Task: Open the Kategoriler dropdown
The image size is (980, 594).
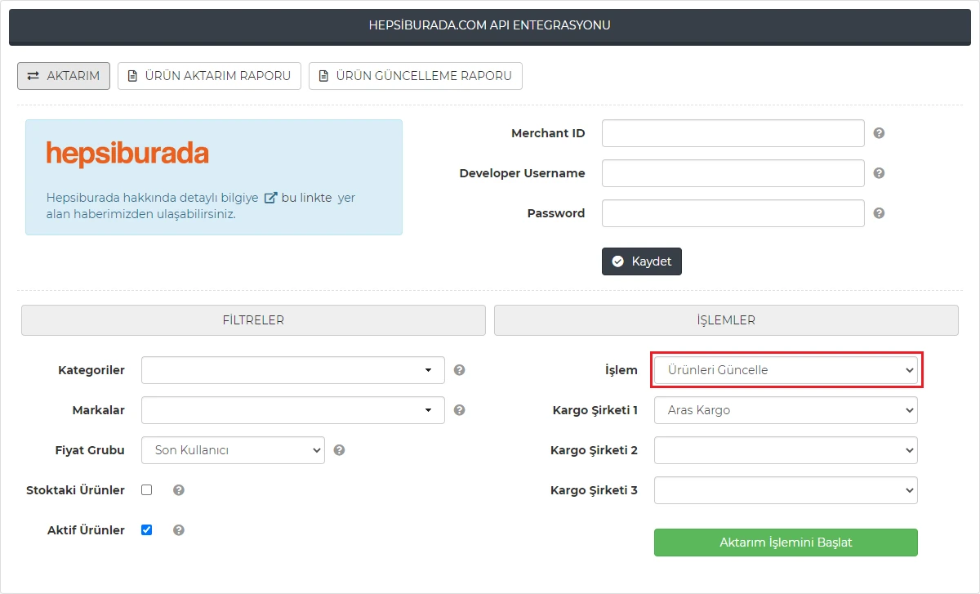Action: pos(292,370)
